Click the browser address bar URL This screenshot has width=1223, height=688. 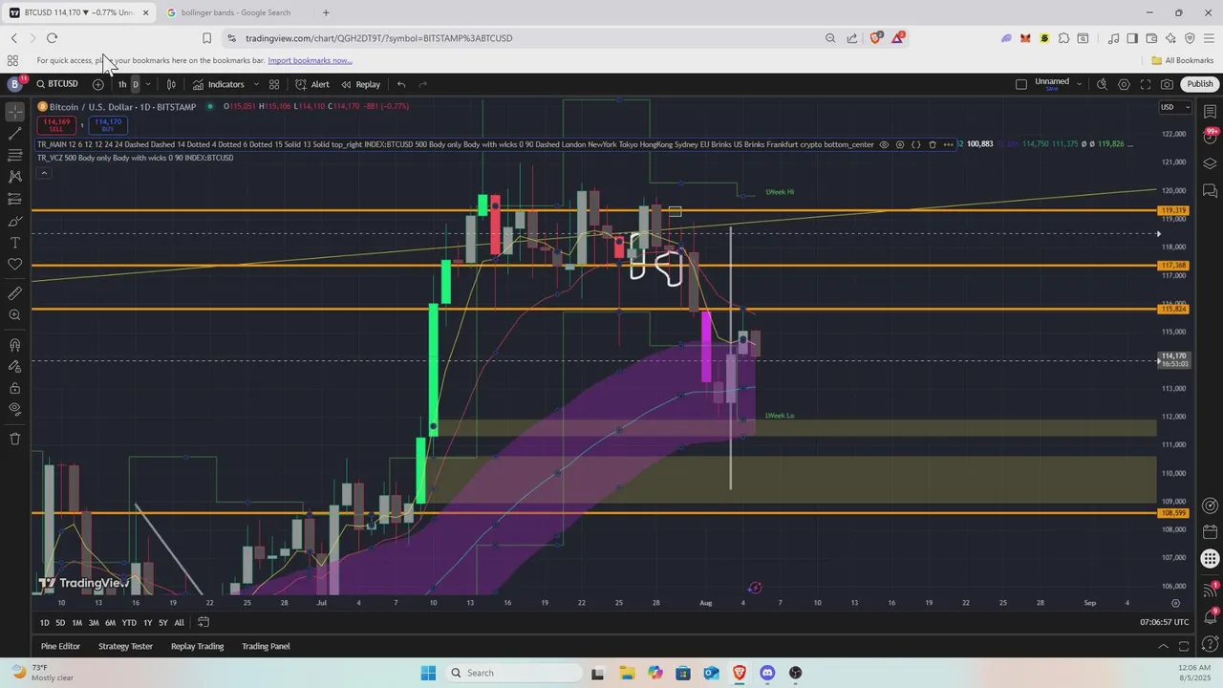378,38
